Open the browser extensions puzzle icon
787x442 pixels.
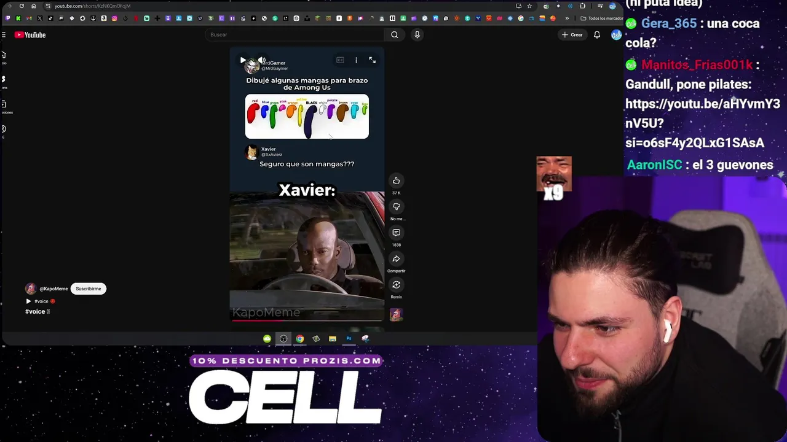(582, 6)
